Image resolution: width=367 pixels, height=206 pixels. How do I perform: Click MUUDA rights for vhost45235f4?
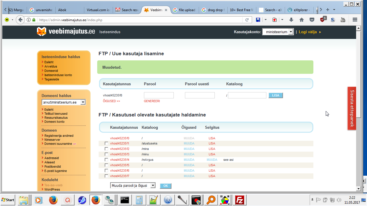189,160
